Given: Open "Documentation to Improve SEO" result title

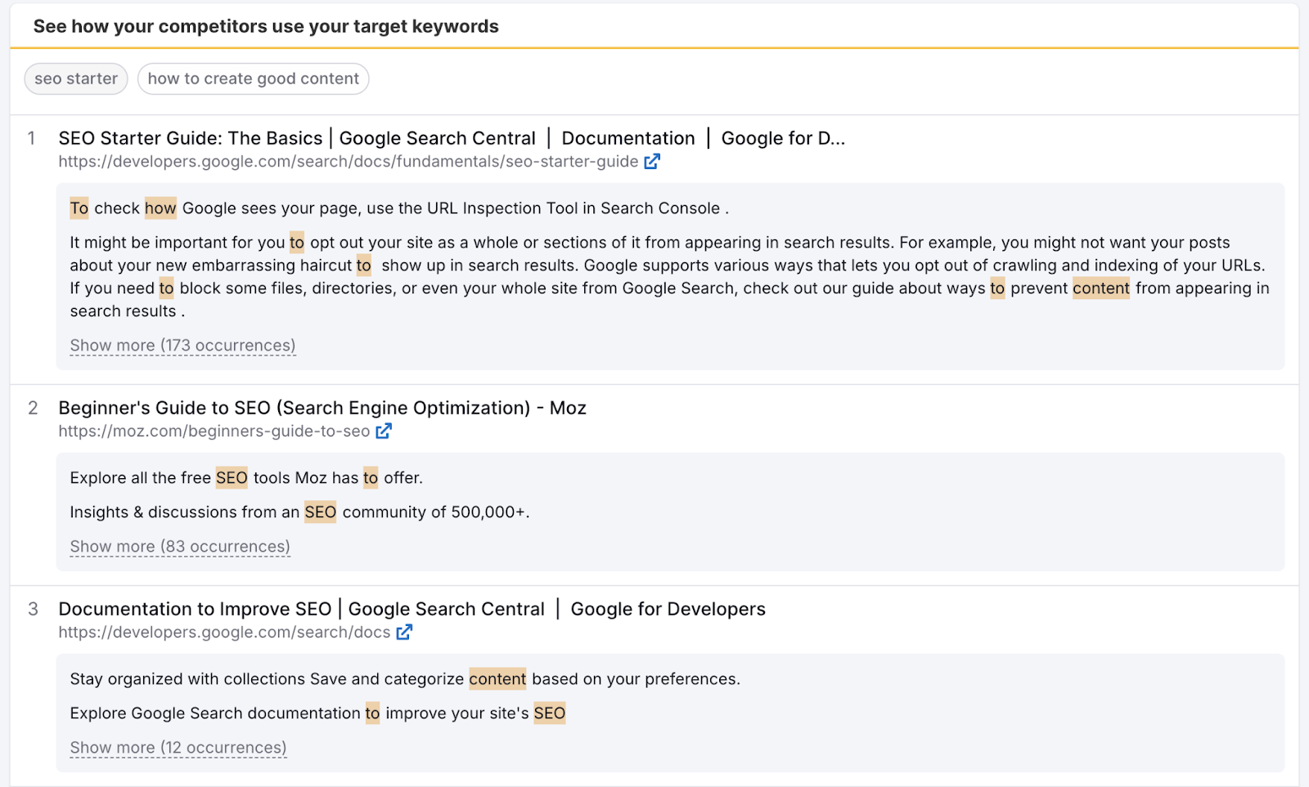Looking at the screenshot, I should click(x=327, y=608).
